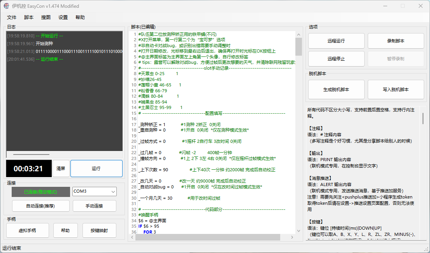
Task: Open the 搜图 menu
Action: [46, 18]
